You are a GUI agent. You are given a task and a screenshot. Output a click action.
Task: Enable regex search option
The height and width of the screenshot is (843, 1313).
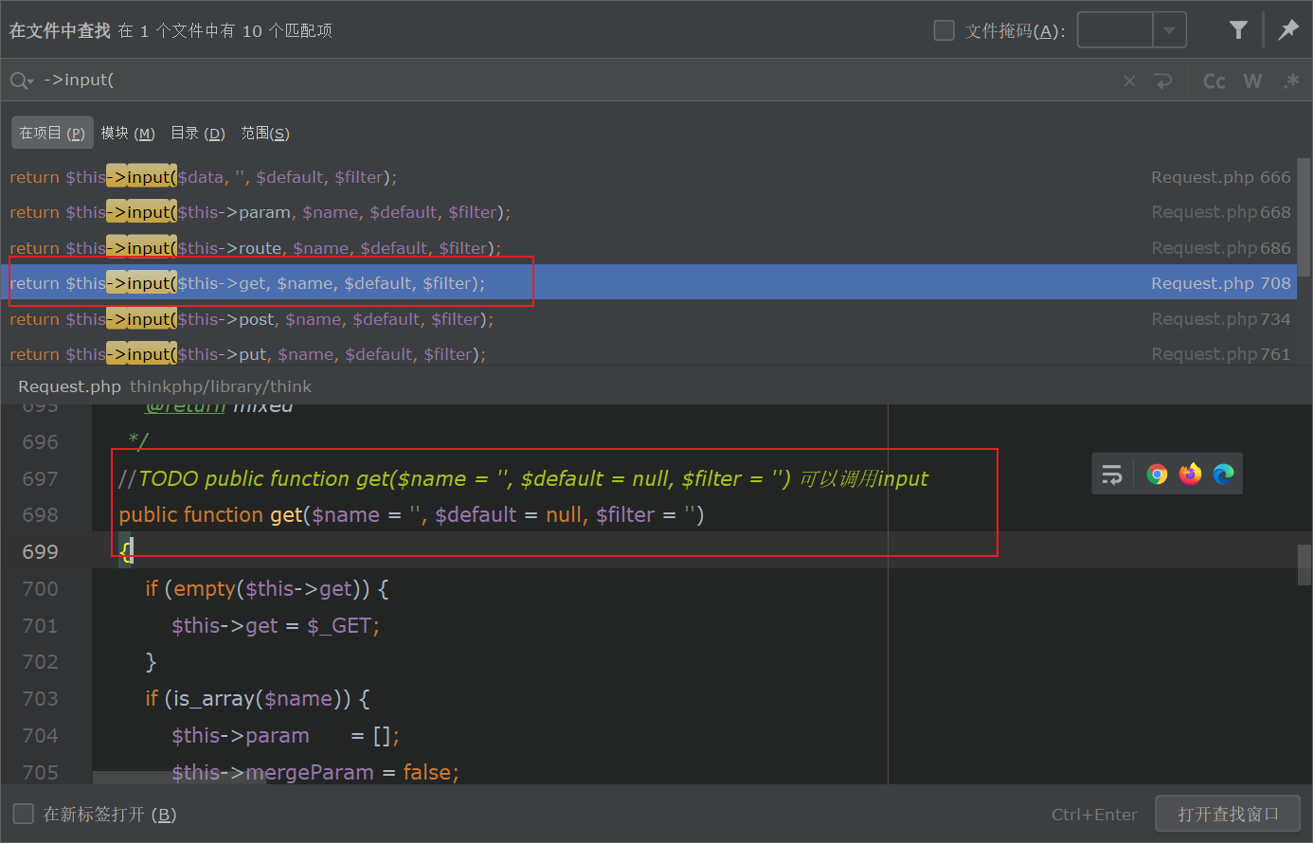1290,81
